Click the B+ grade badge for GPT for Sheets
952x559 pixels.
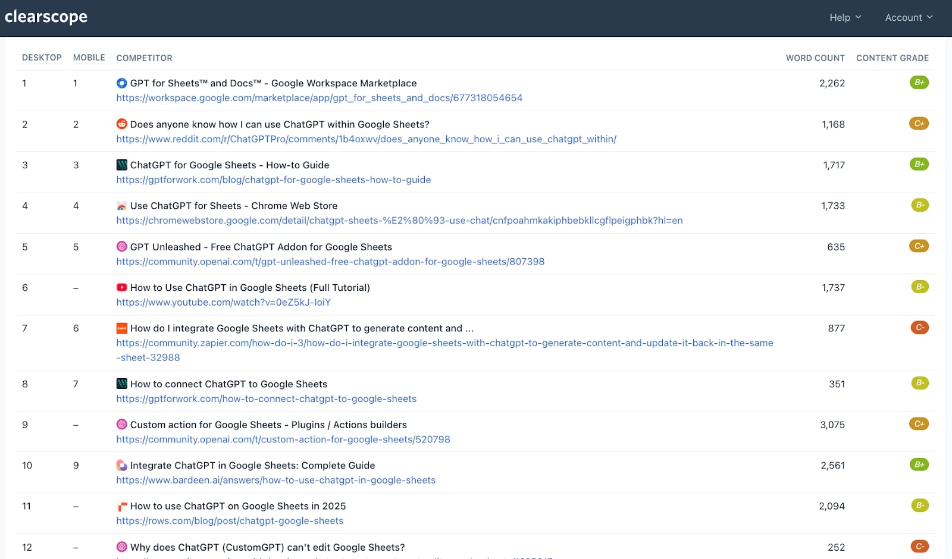tap(919, 83)
